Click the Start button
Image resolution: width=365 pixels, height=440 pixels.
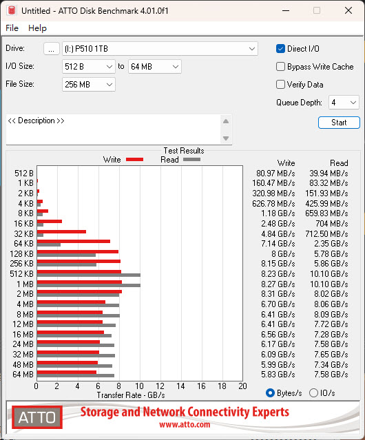point(339,123)
